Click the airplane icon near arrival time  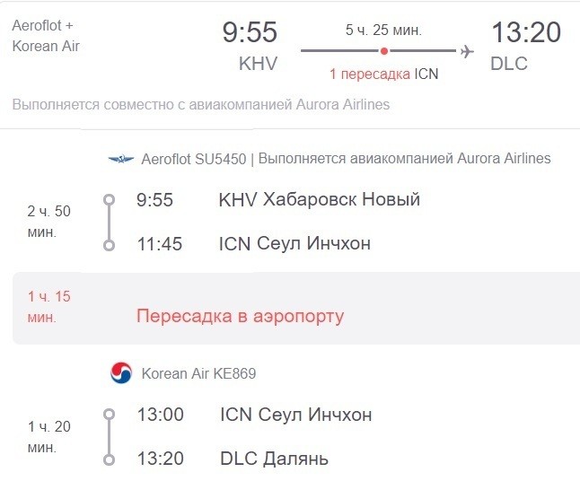pos(466,51)
